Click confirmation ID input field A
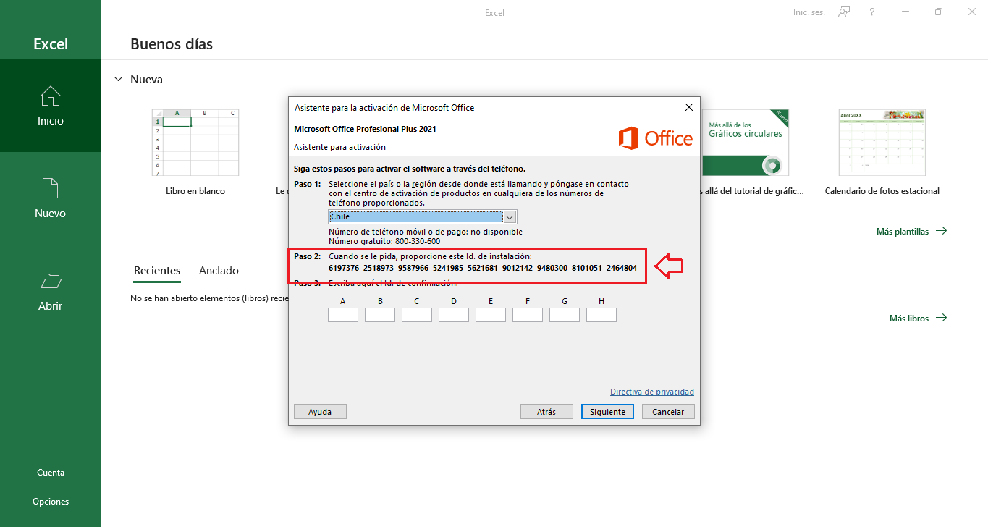The image size is (988, 527). (343, 315)
